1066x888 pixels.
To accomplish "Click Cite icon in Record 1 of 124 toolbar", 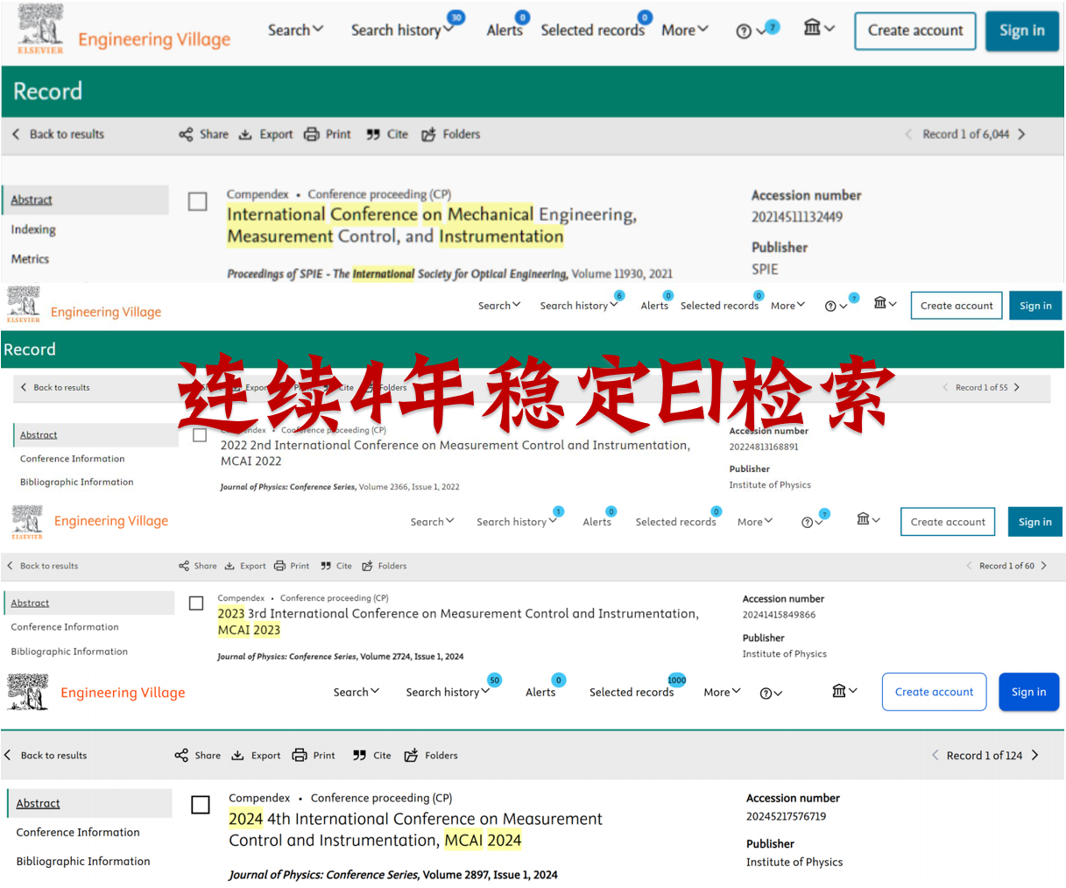I will (359, 755).
